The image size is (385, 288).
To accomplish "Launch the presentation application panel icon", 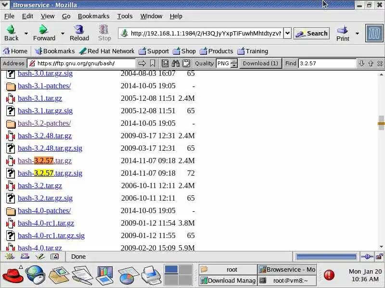I will pos(104,275).
